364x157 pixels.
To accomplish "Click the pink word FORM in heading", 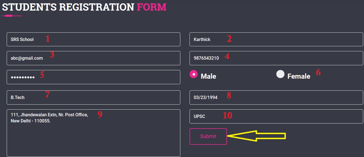I will (152, 7).
